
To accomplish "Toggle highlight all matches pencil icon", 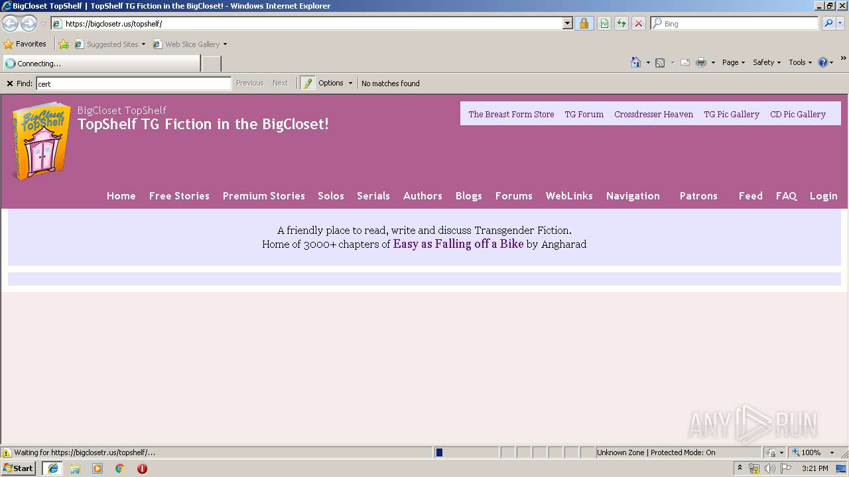I will 308,83.
